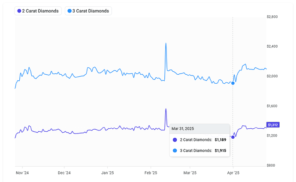Toggle the 3 Carat Diamonds legend series
Viewport: 296px width, 182px height.
pos(88,11)
